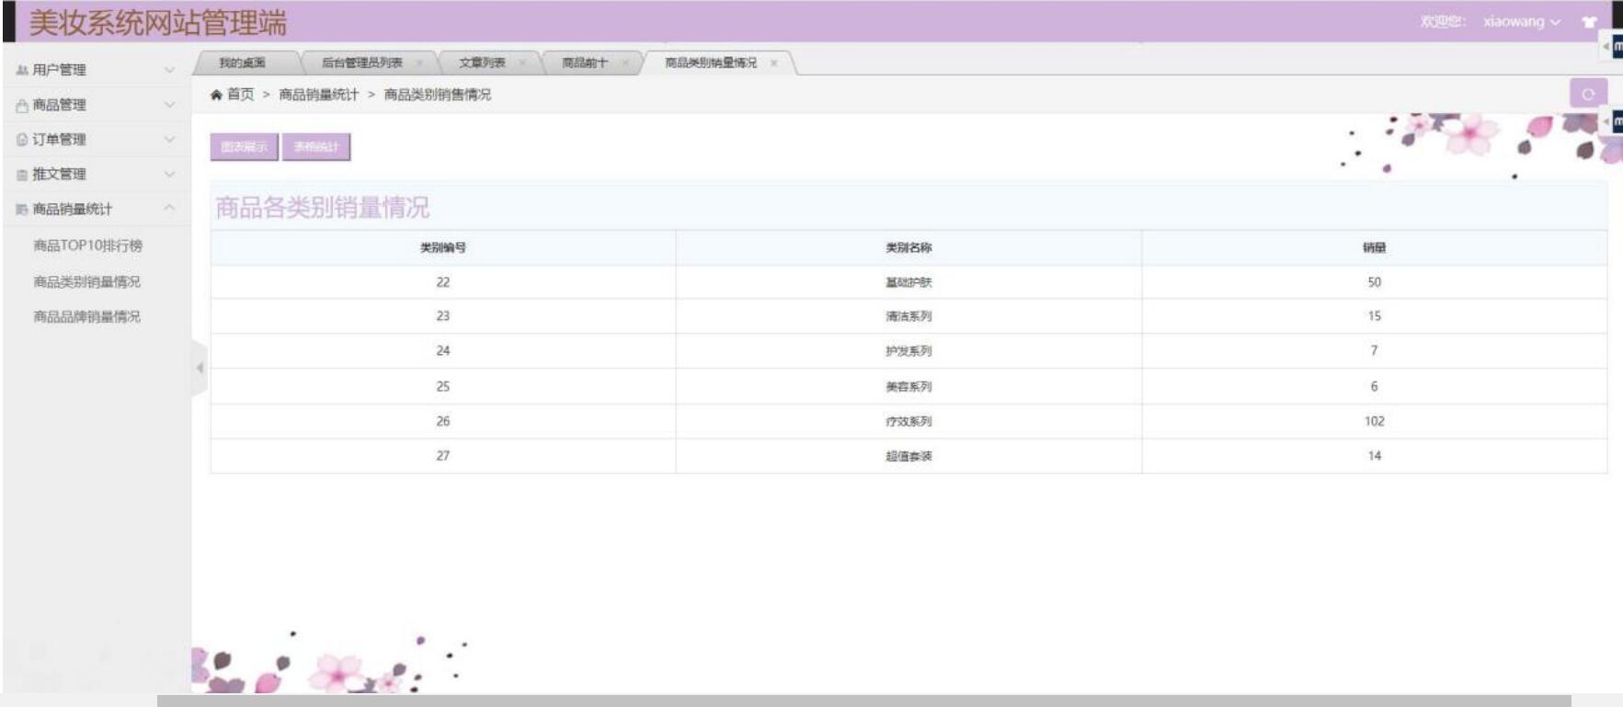Switch to the 后台管理员列表 tab
Image resolution: width=1623 pixels, height=707 pixels.
point(361,63)
